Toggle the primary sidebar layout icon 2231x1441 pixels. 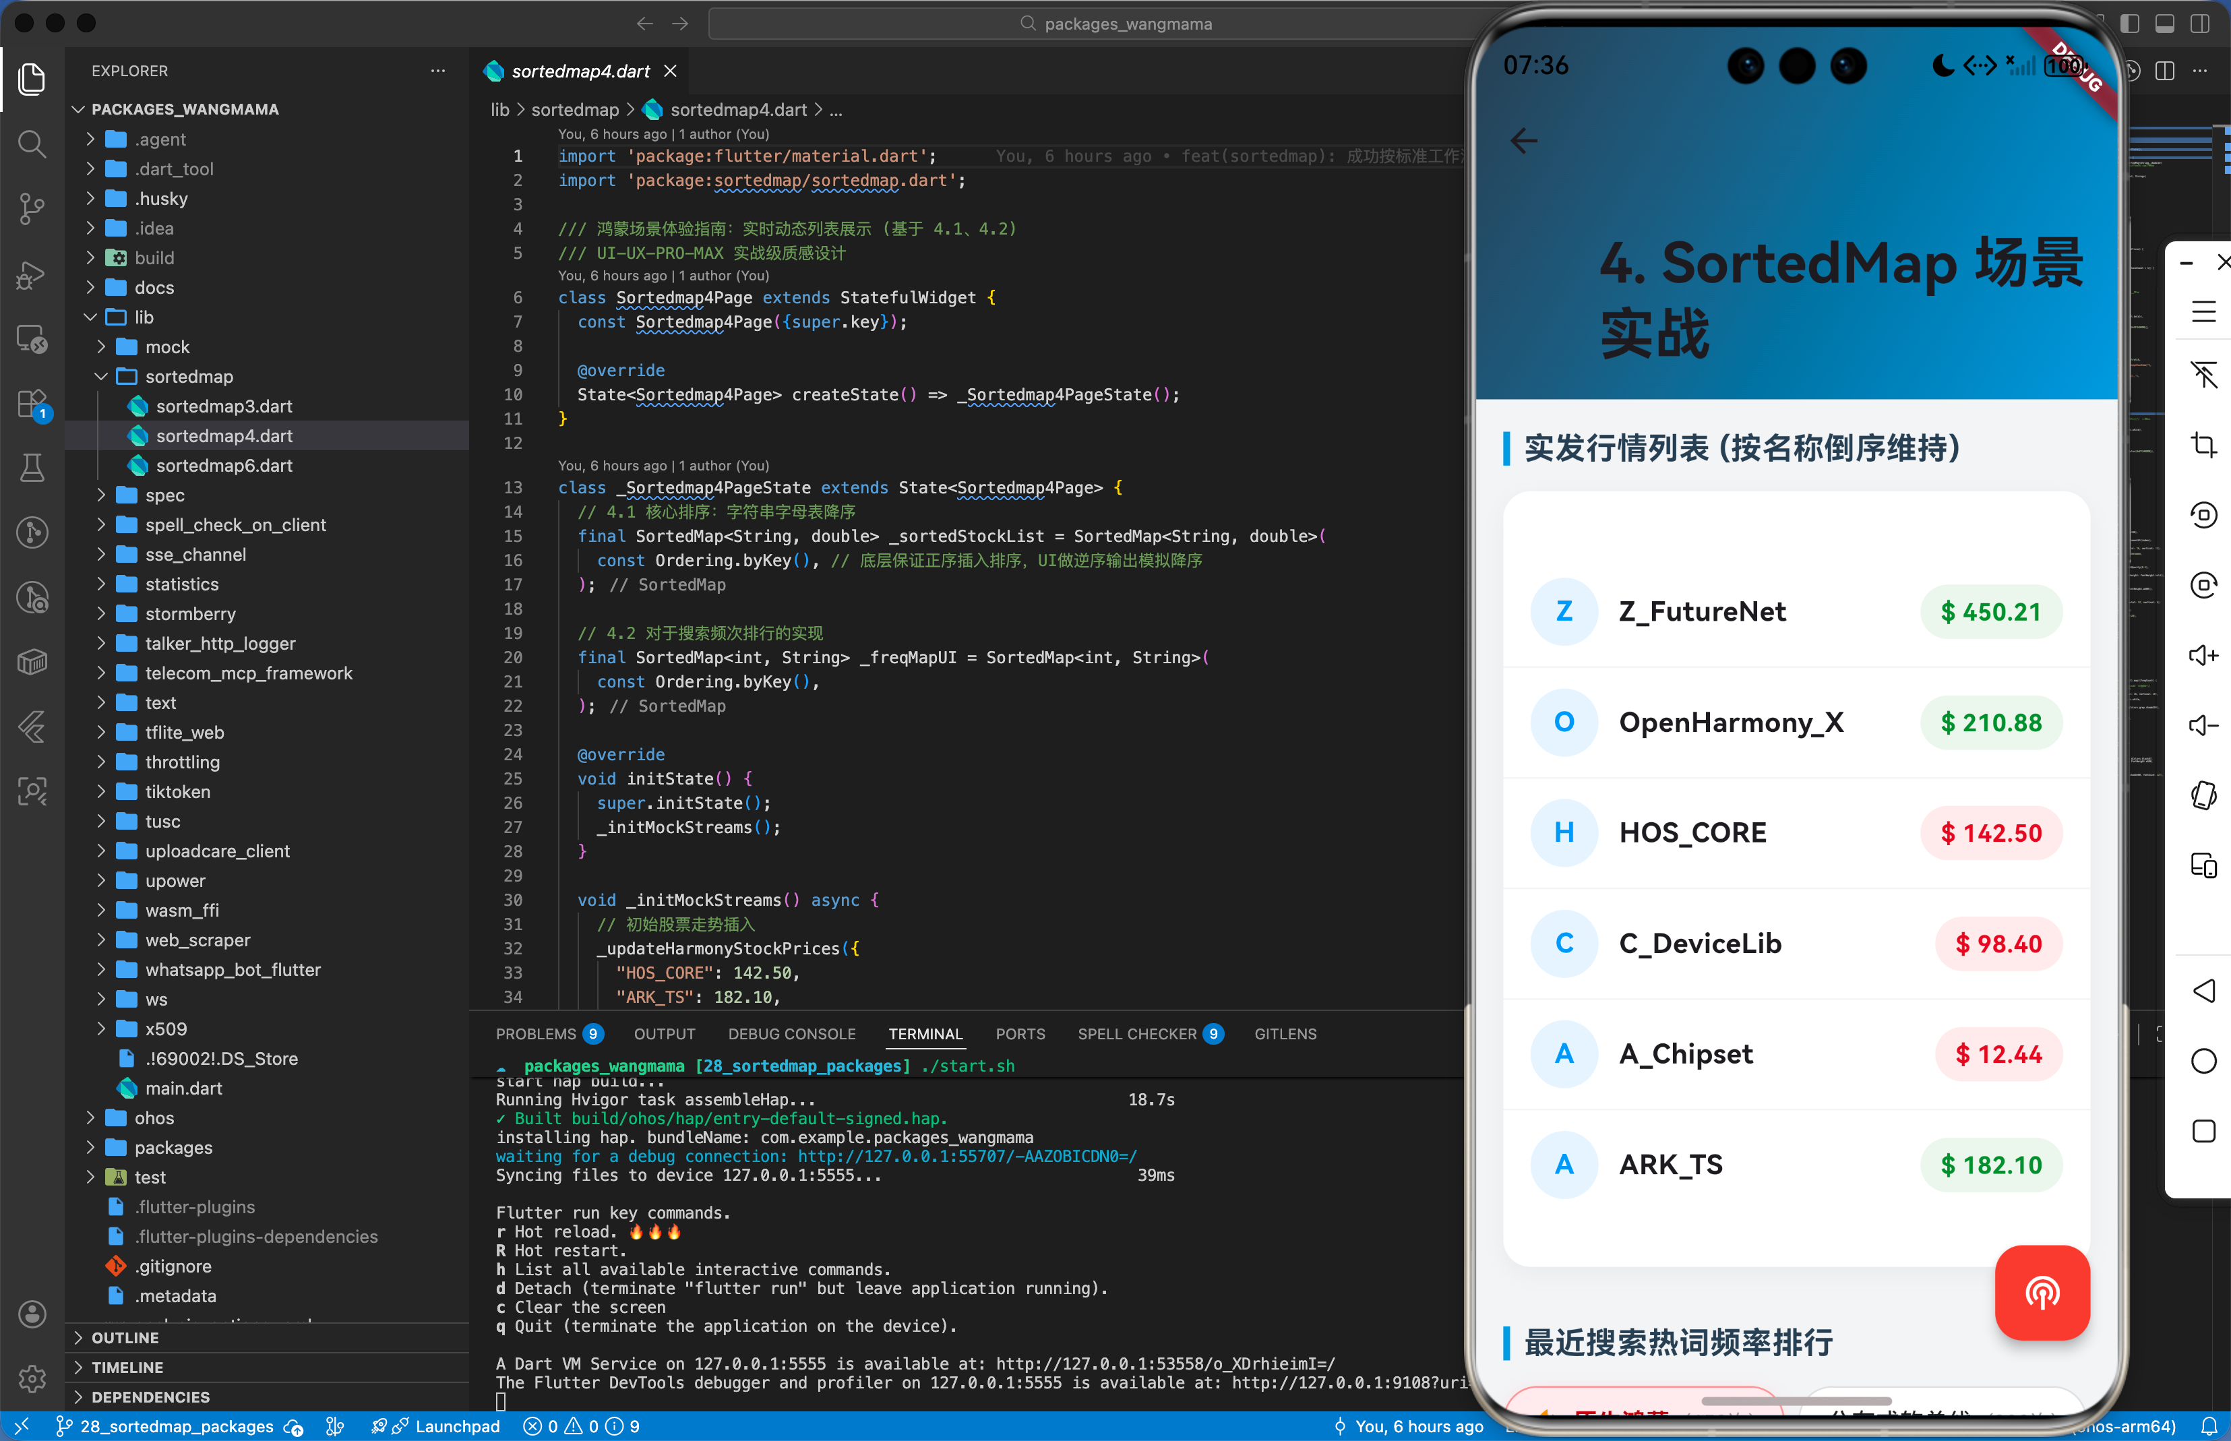click(x=2129, y=24)
